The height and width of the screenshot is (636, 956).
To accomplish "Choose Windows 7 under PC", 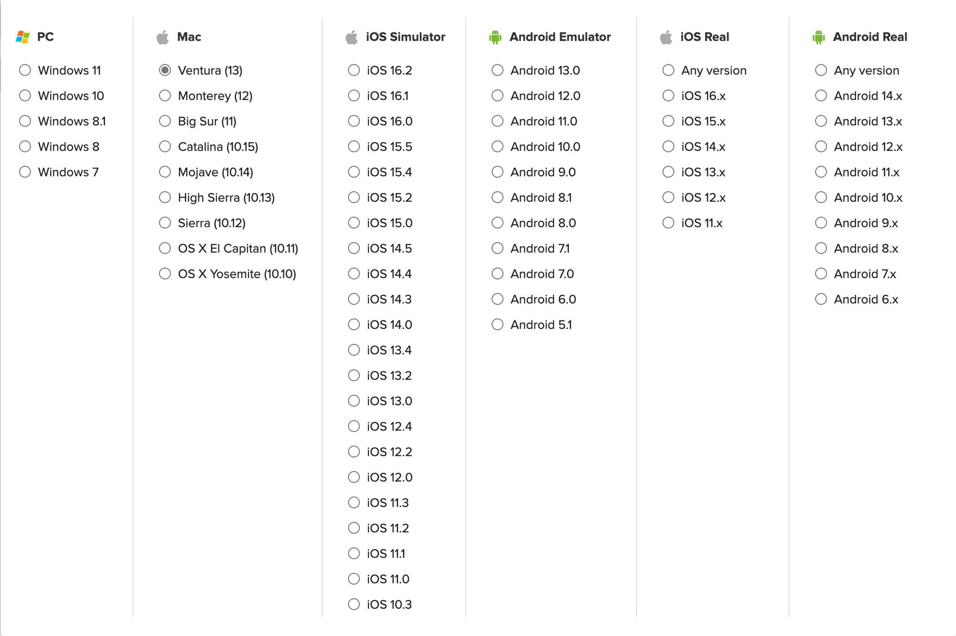I will (25, 172).
